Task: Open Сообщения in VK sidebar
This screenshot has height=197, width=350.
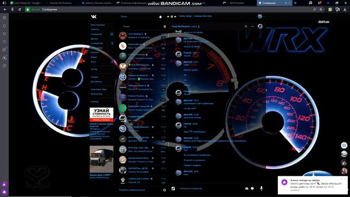Action: (x=96, y=34)
